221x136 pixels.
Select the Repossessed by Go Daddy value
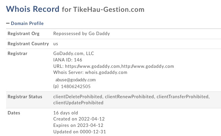click(82, 34)
